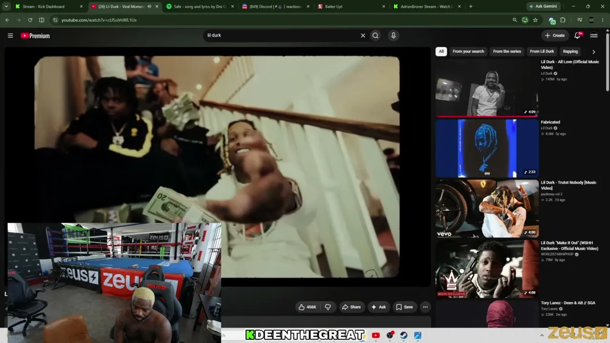Open 'Lil Durk - Trutst Nobody' video title

[x=569, y=185]
